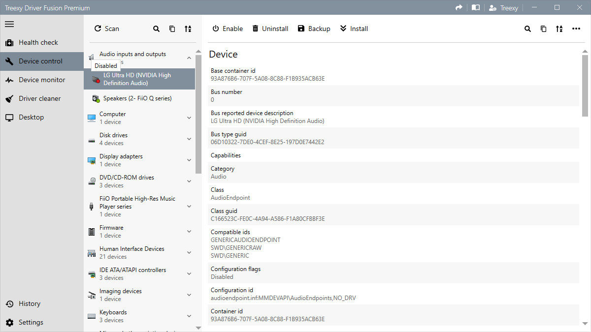Open the hamburger navigation menu
Screen dimensions: 591x332
[x=9, y=24]
